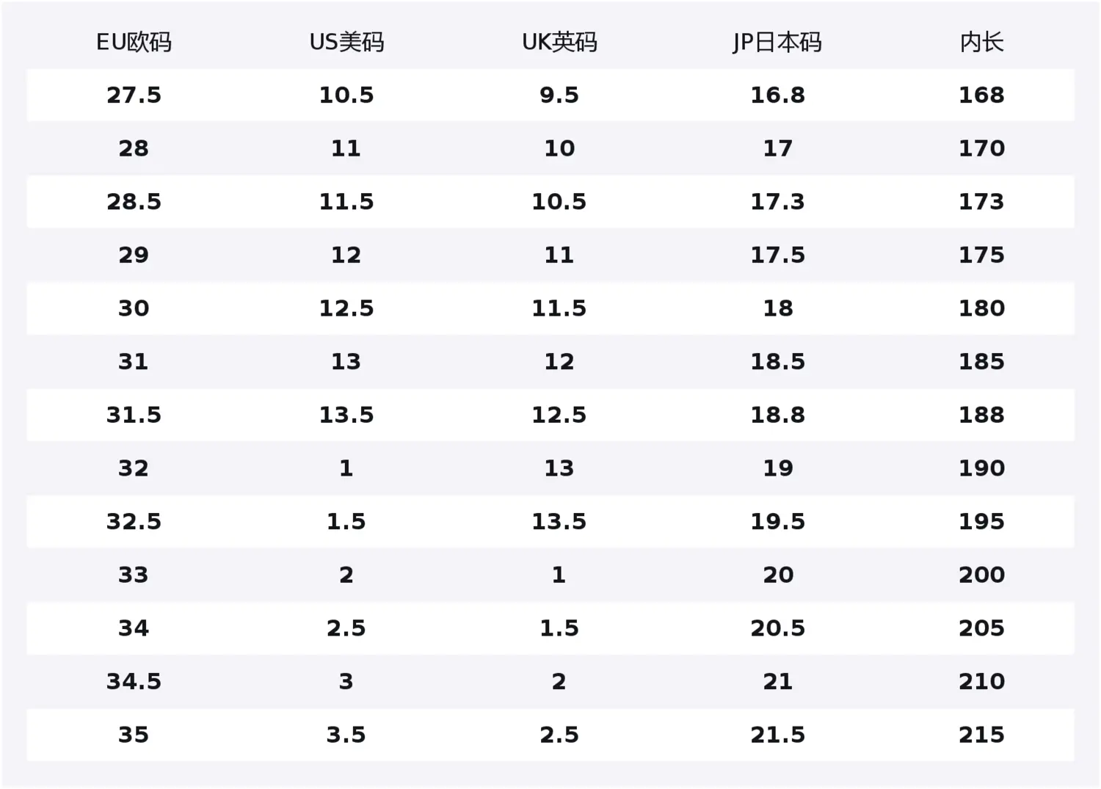Select the 18.8 JP size cell
The image size is (1101, 789).
point(777,415)
